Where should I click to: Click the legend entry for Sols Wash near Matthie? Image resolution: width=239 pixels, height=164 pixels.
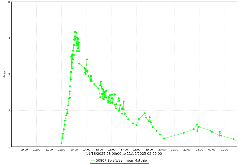point(121,161)
